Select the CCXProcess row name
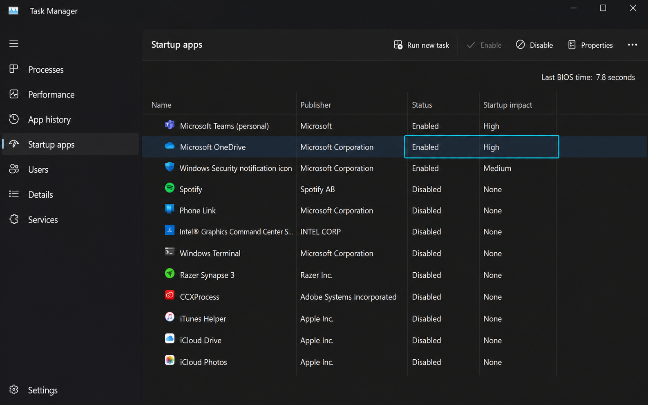Image resolution: width=648 pixels, height=405 pixels. [199, 297]
